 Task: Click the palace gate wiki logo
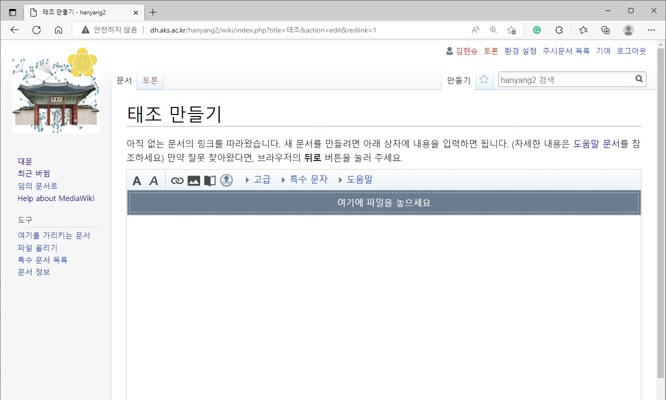(56, 91)
